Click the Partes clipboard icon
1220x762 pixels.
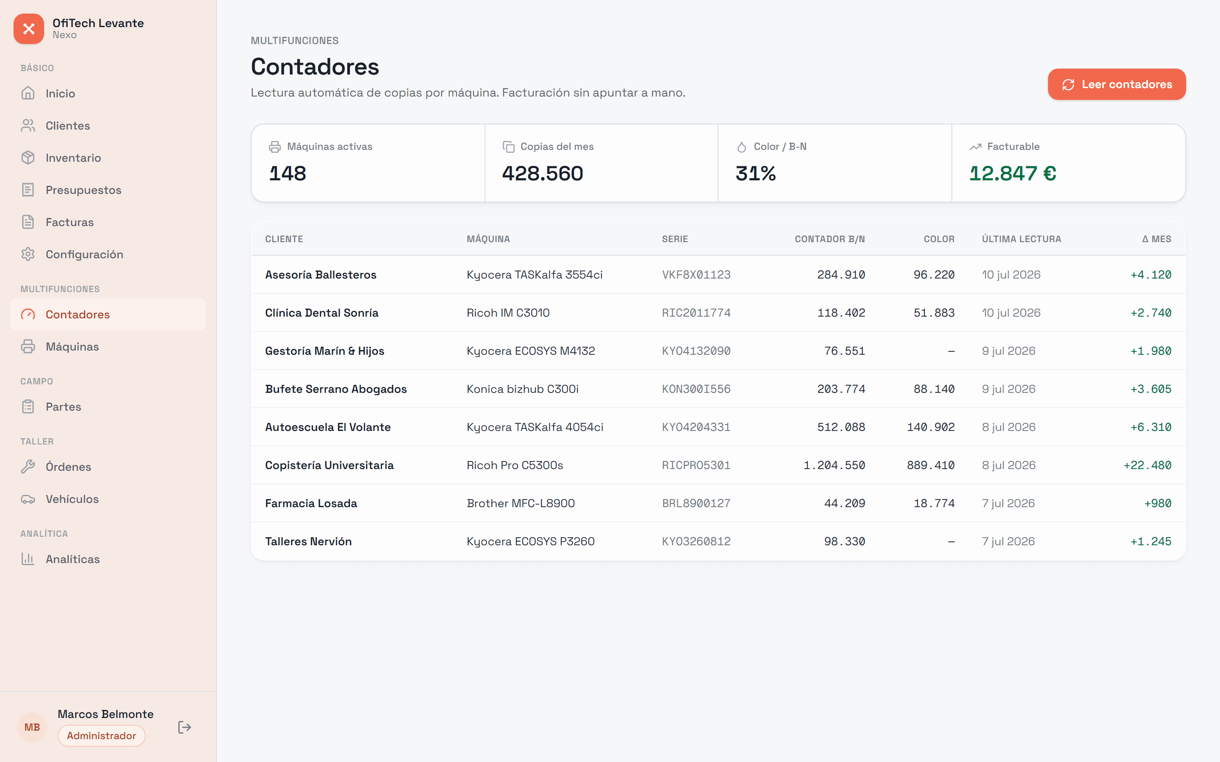click(28, 407)
